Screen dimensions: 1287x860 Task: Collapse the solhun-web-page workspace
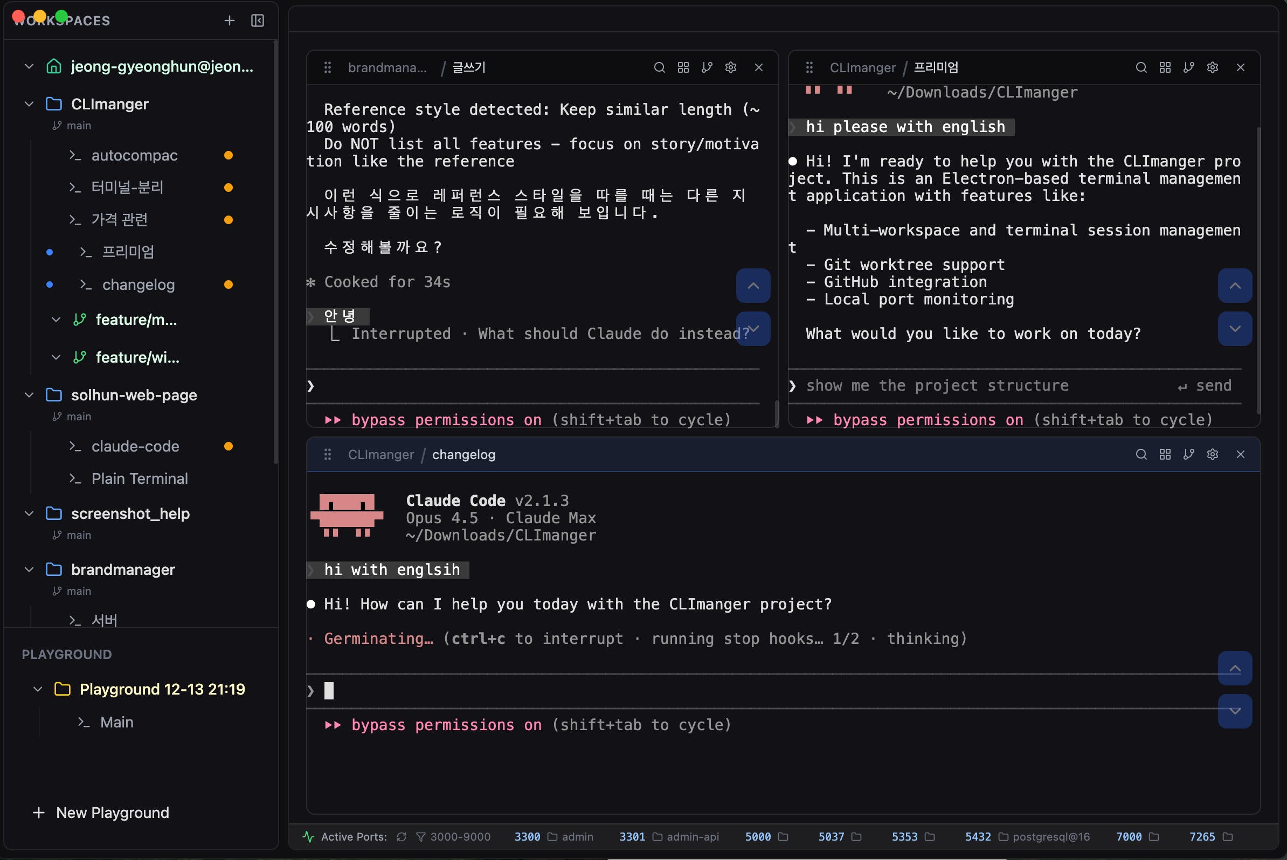[x=29, y=395]
